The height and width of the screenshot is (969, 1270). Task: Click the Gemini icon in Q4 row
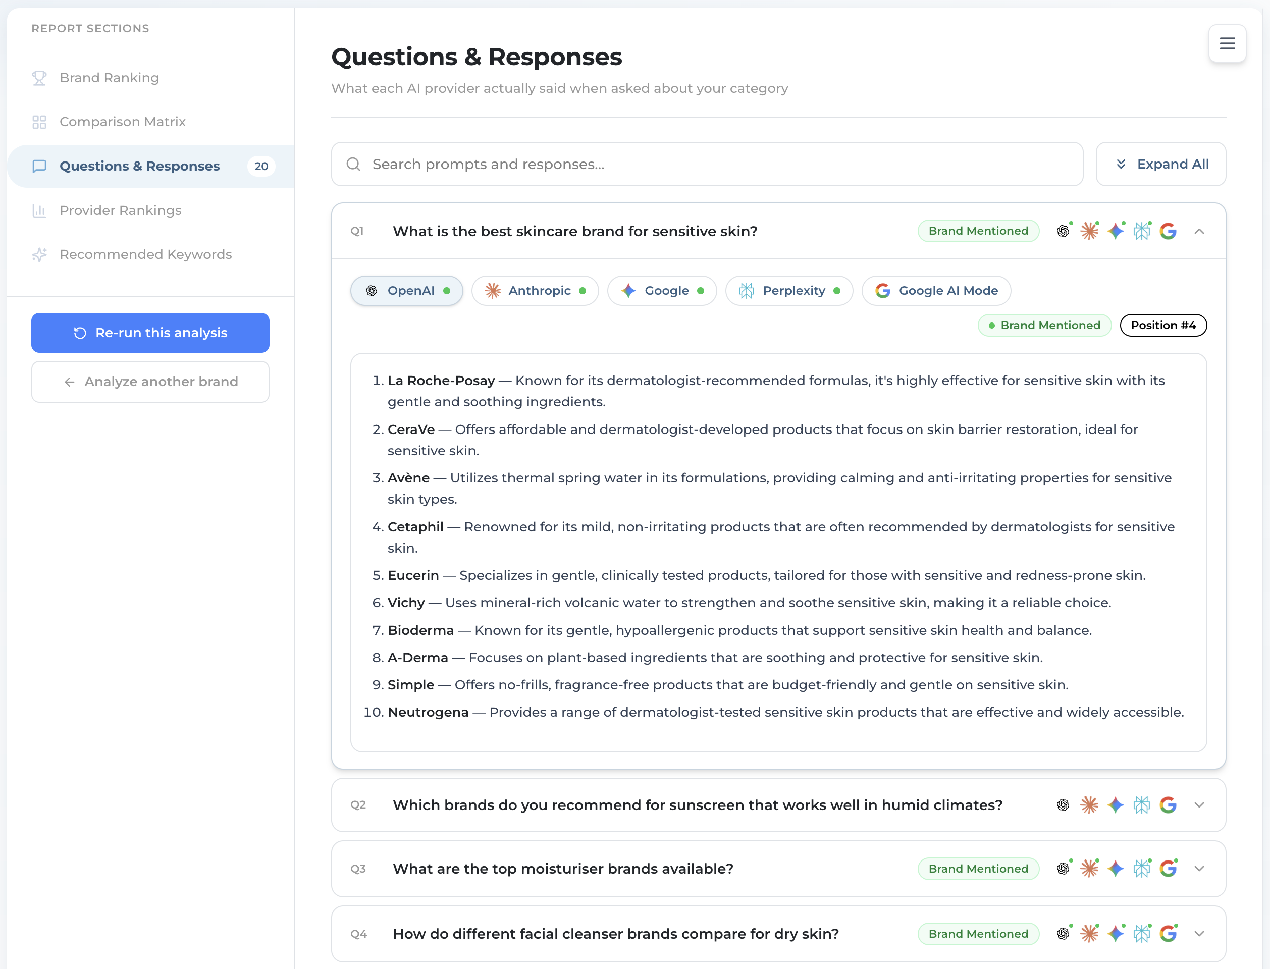(x=1116, y=934)
